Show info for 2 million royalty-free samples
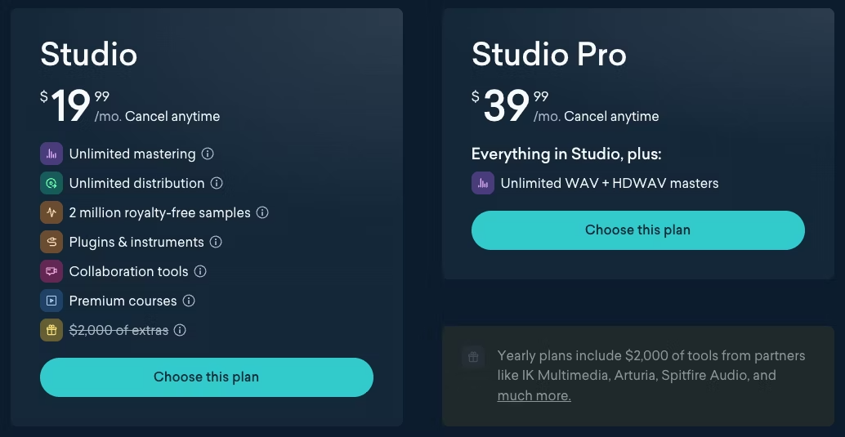The image size is (845, 437). point(262,212)
